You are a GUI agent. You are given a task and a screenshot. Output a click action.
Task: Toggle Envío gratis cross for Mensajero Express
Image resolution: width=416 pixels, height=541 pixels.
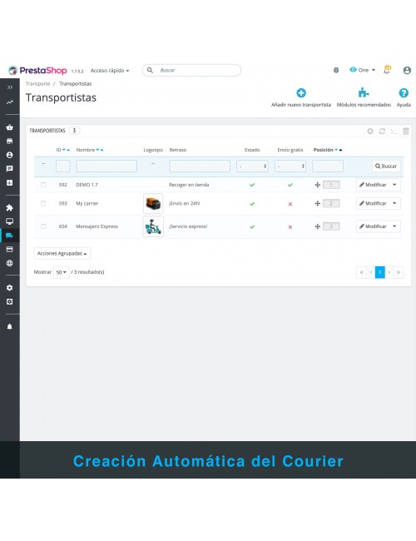click(290, 227)
